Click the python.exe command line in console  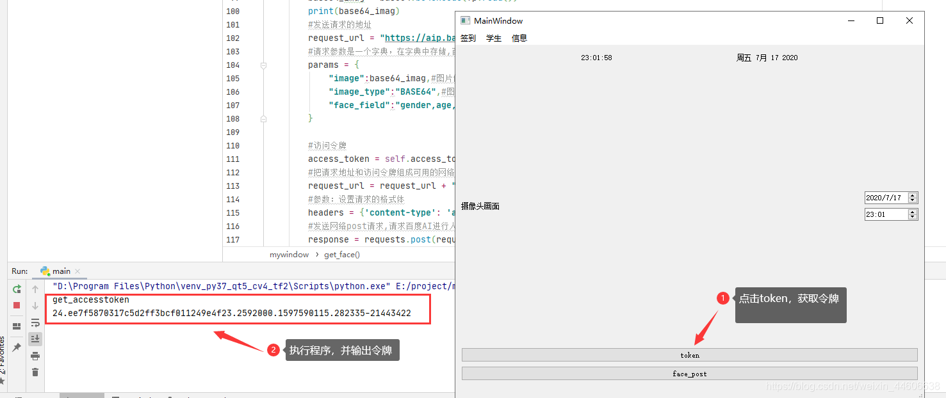(x=253, y=287)
